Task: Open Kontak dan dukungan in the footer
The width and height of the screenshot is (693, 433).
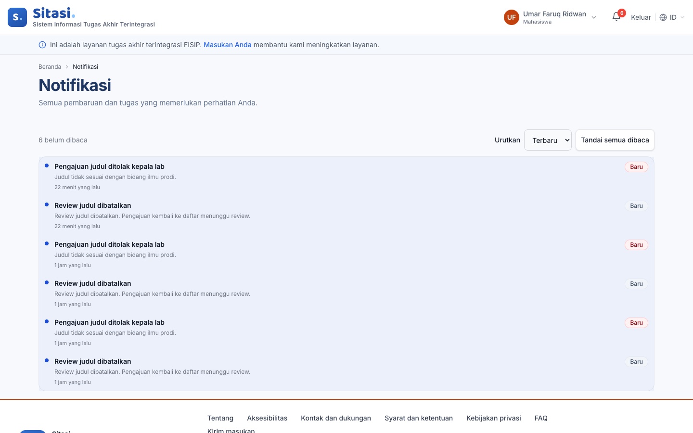Action: pos(336,418)
